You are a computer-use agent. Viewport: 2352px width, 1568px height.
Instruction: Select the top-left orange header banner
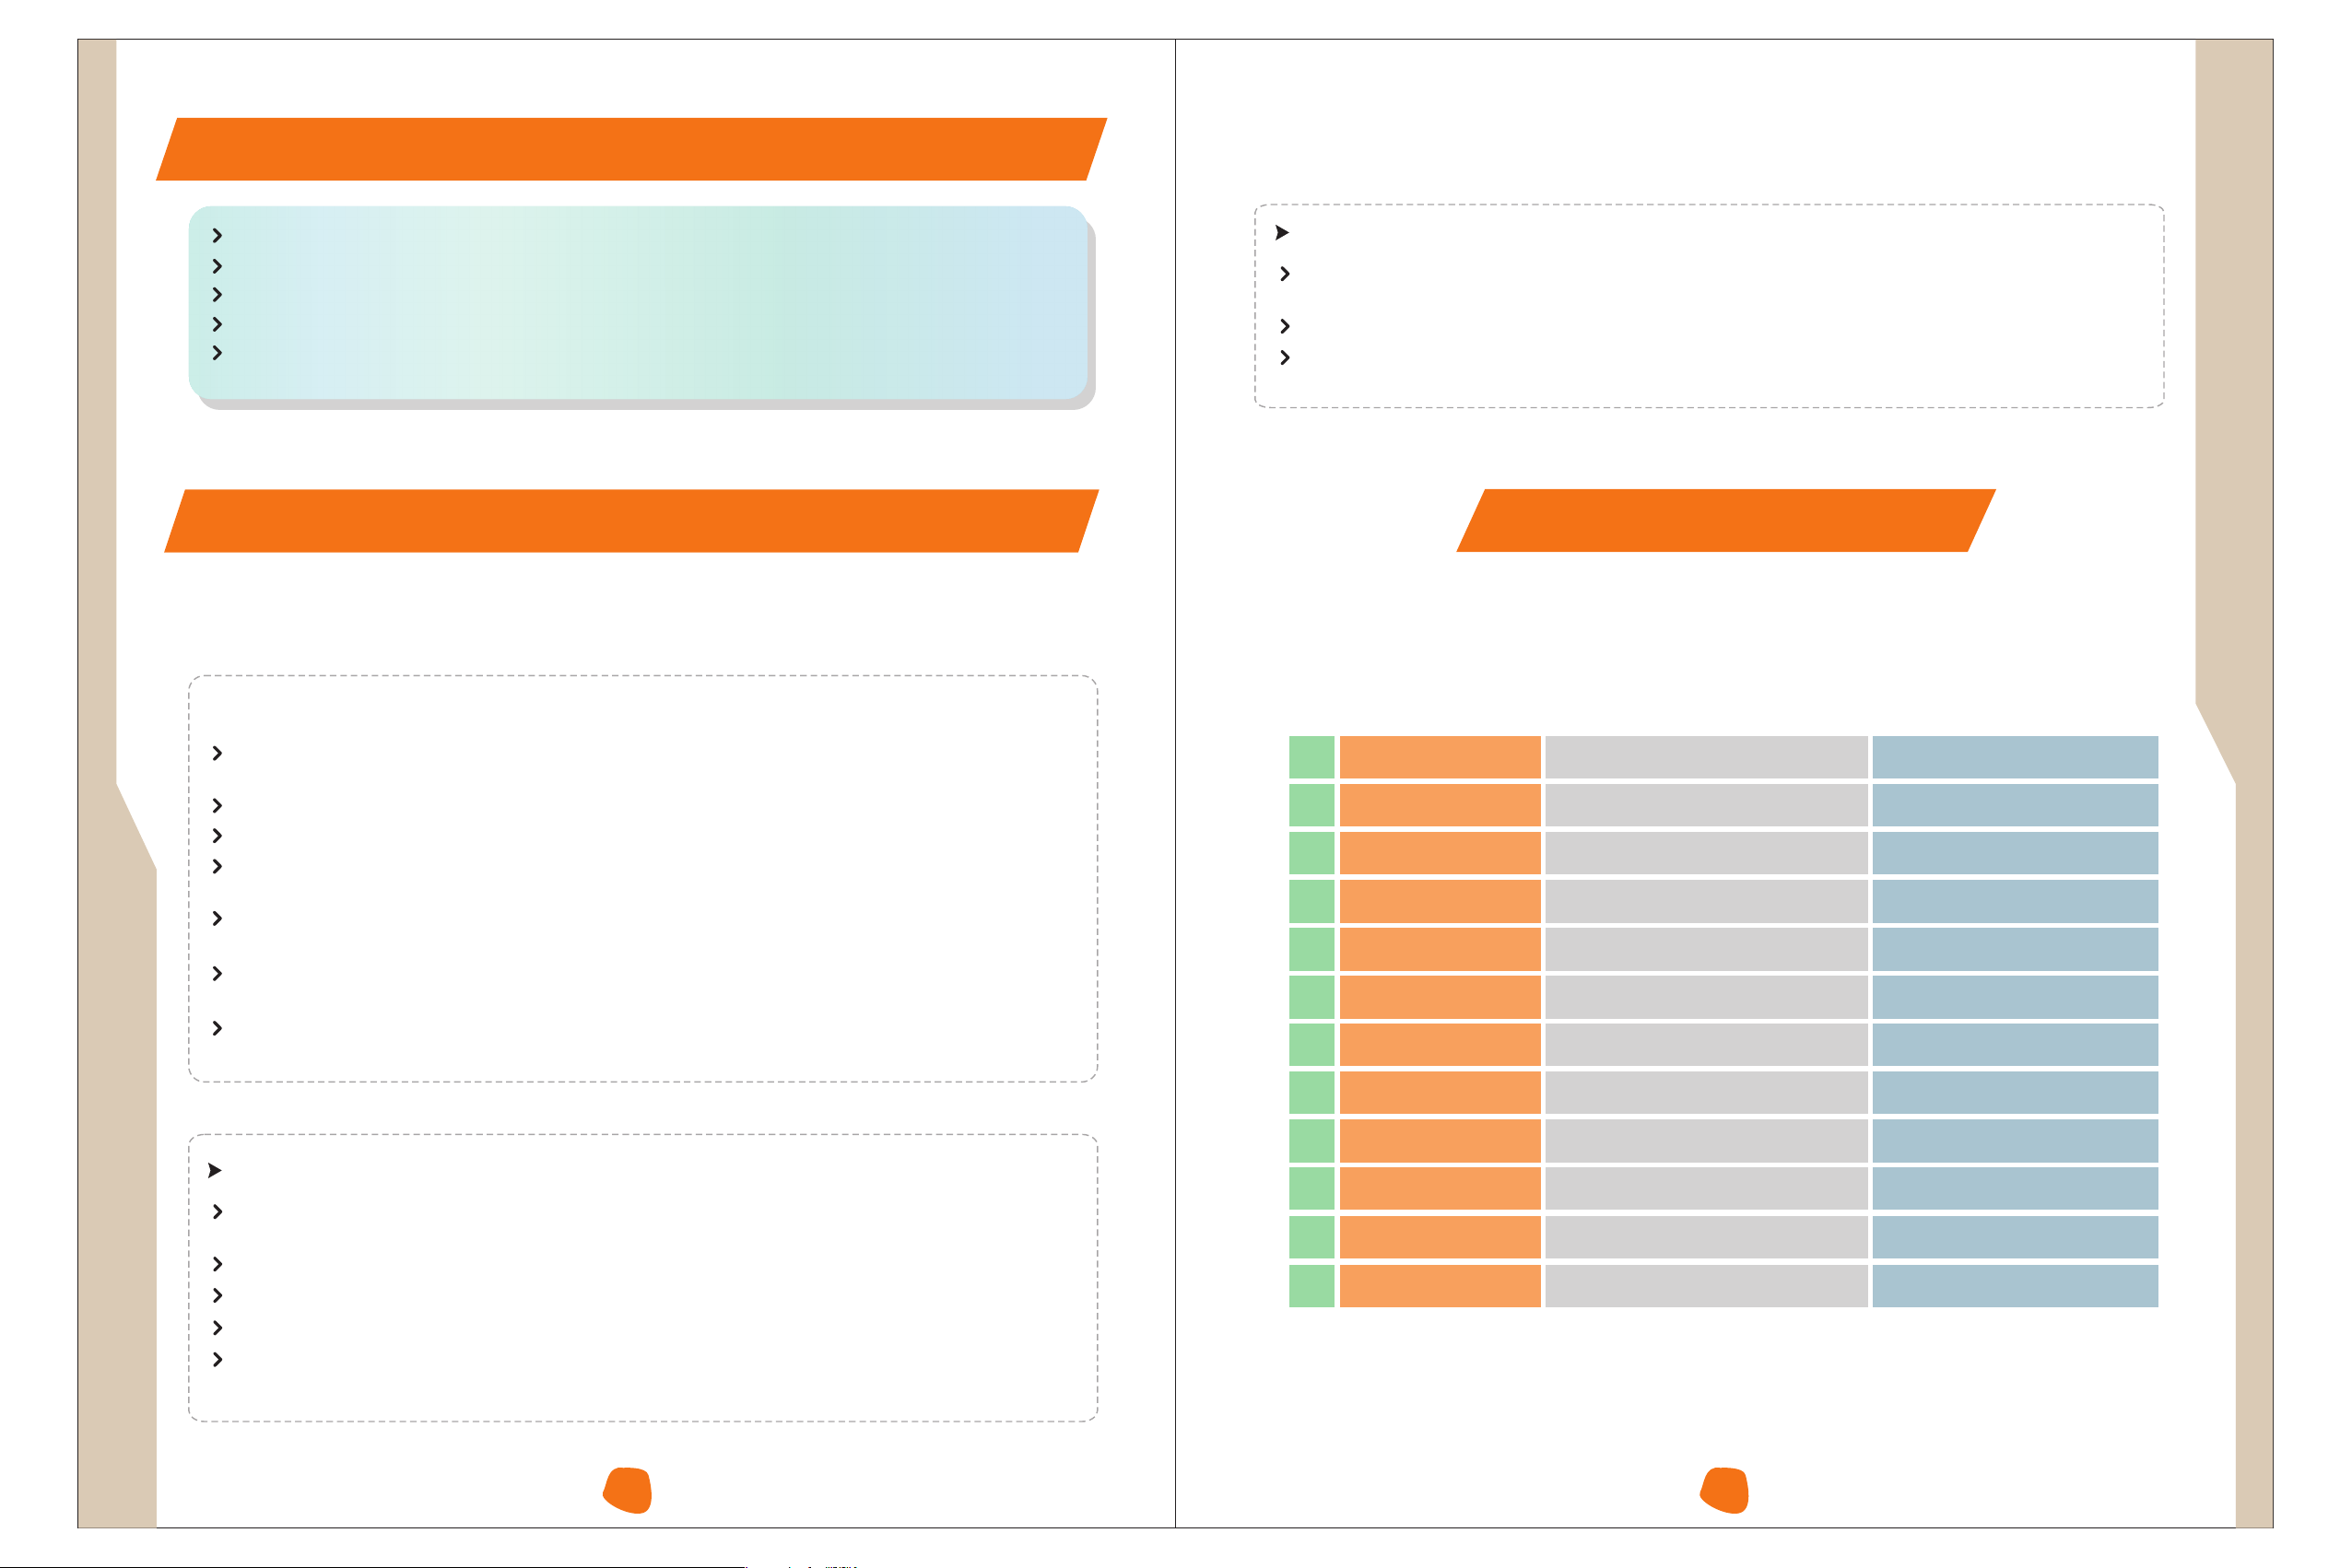(631, 150)
